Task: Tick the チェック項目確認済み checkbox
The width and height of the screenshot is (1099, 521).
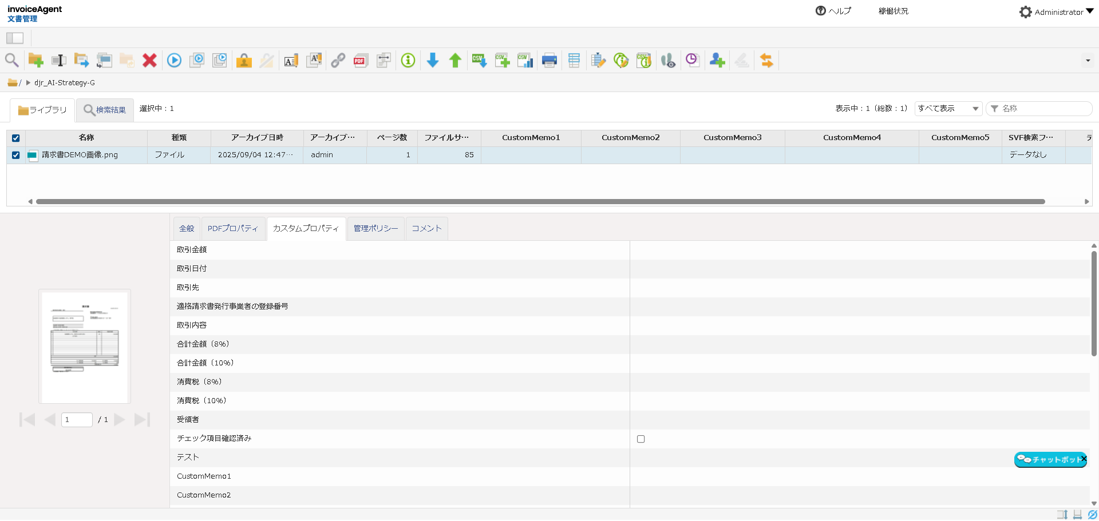Action: [641, 439]
